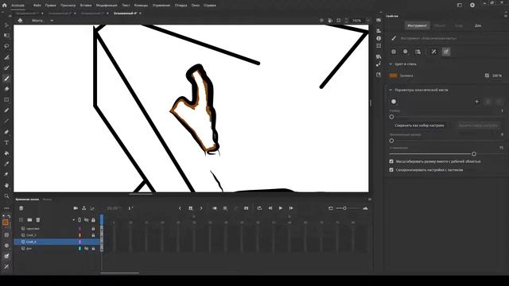The width and height of the screenshot is (509, 286).
Task: Click the brush size slider handle
Action: pos(391,117)
